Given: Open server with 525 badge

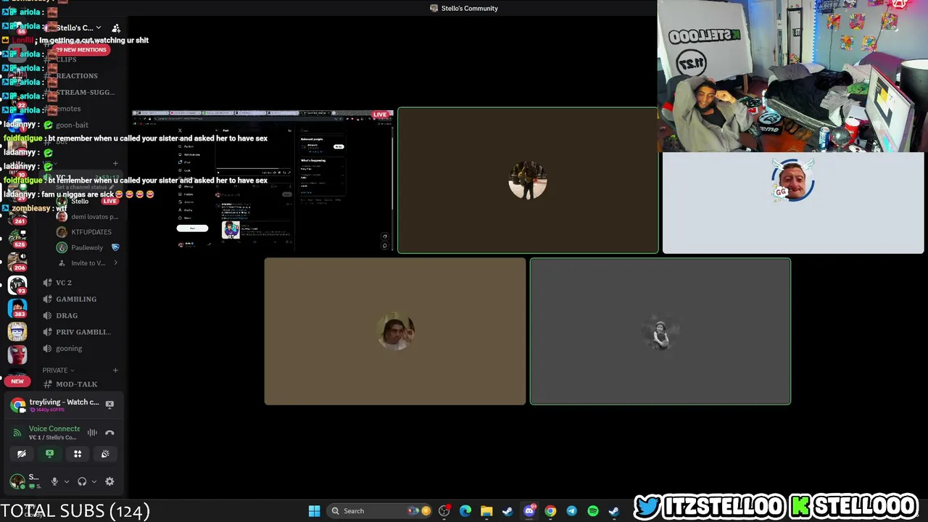Looking at the screenshot, I should [17, 237].
